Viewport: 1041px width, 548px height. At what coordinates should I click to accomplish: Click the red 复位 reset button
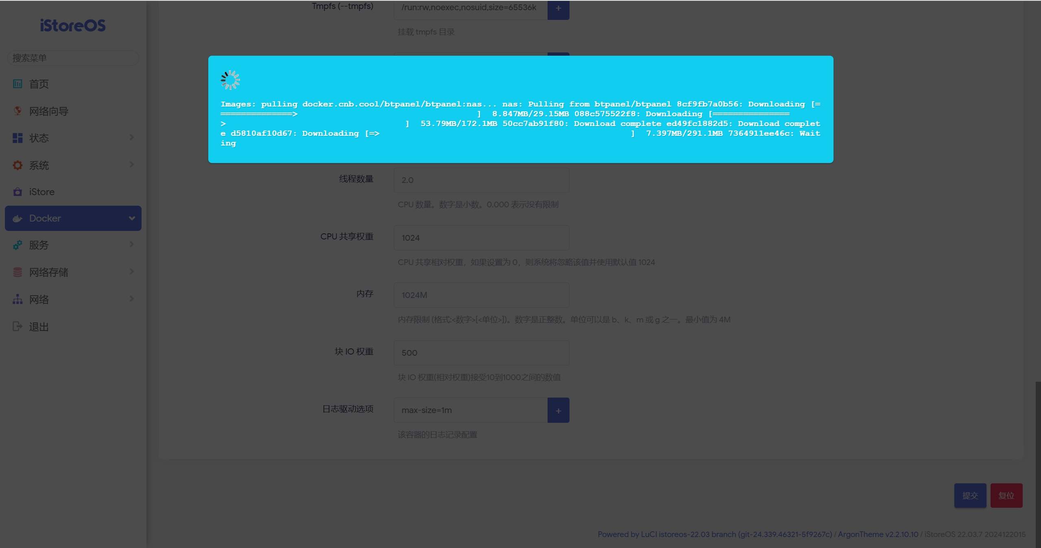1006,495
